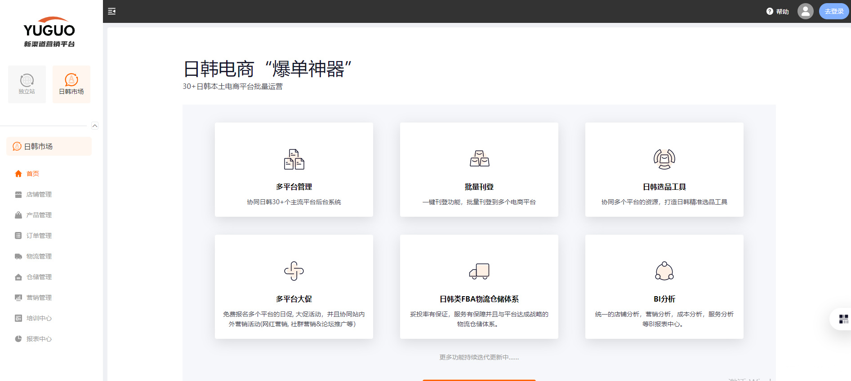
Task: Click the 去登录 login button
Action: pyautogui.click(x=834, y=11)
